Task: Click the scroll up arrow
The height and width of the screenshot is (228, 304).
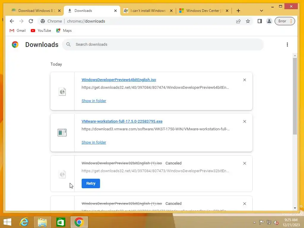Action: [x=295, y=56]
